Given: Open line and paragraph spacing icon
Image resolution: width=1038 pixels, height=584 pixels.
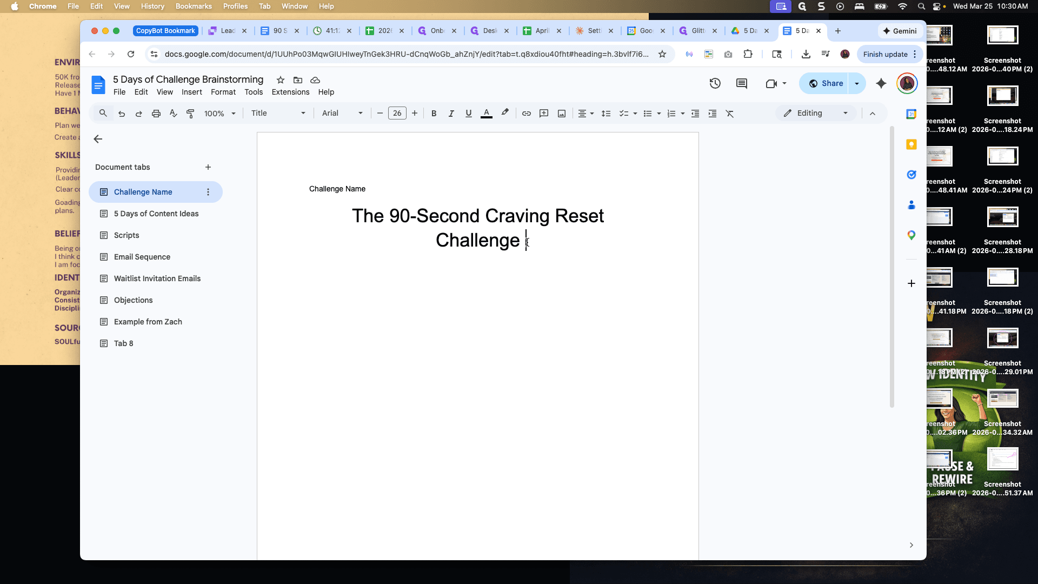Looking at the screenshot, I should tap(606, 114).
